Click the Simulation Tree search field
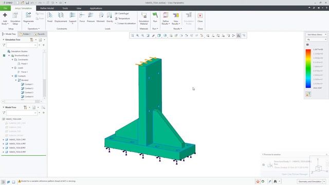Image resolution: width=329 pixels, height=185 pixels. [22, 45]
